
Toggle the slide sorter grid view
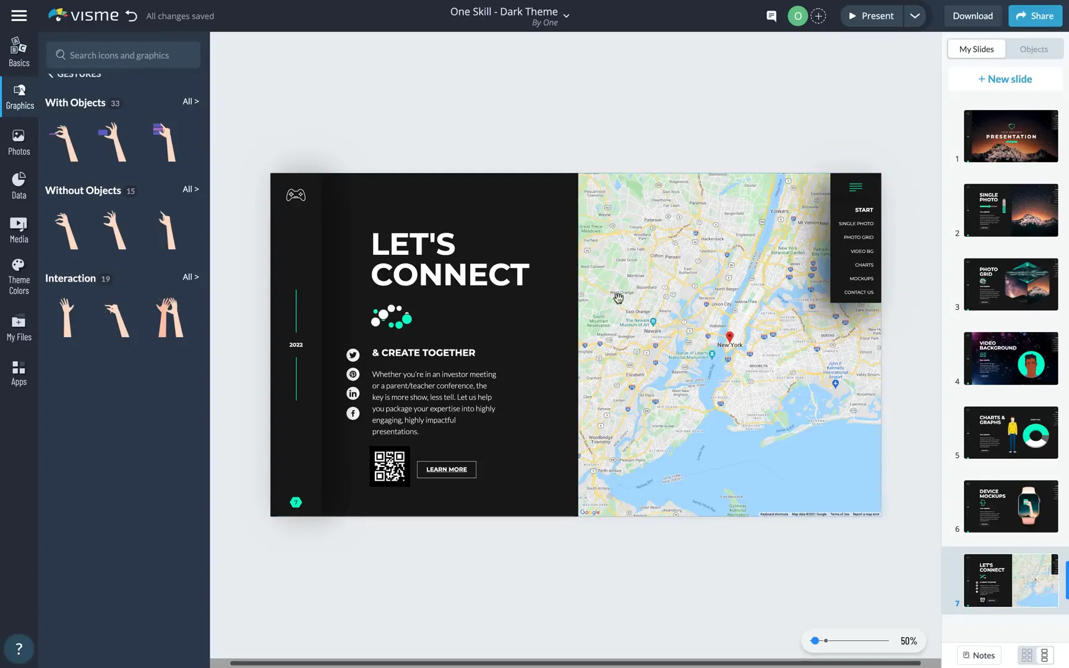(x=1028, y=654)
